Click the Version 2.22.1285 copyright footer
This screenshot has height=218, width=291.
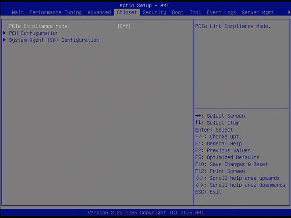(x=145, y=213)
